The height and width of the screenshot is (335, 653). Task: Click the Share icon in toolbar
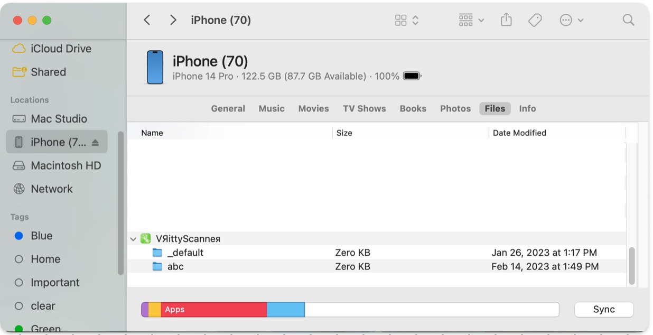(506, 20)
